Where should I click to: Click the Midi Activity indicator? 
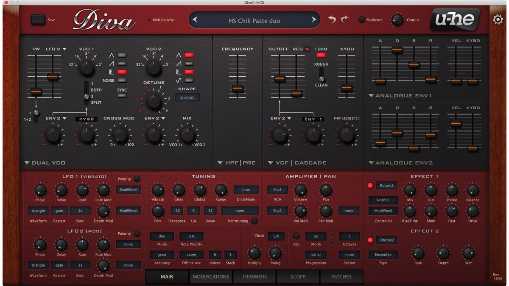149,19
